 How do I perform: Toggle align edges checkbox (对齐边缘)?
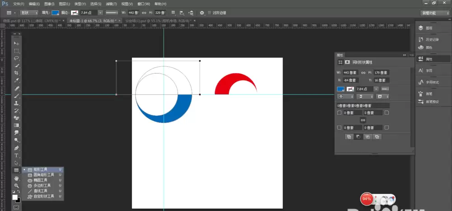210,13
